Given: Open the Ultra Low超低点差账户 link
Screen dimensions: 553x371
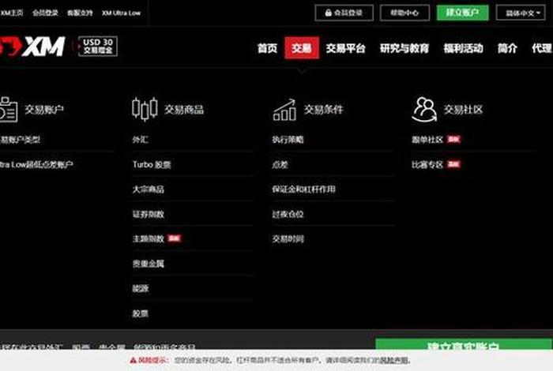Looking at the screenshot, I should [x=36, y=164].
